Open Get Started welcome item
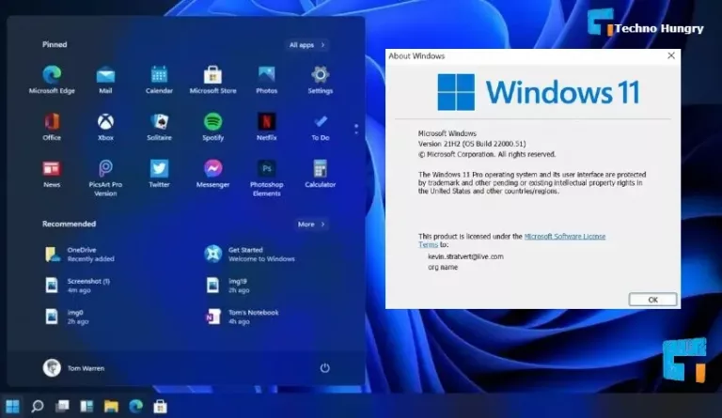This screenshot has width=722, height=418. (x=249, y=255)
